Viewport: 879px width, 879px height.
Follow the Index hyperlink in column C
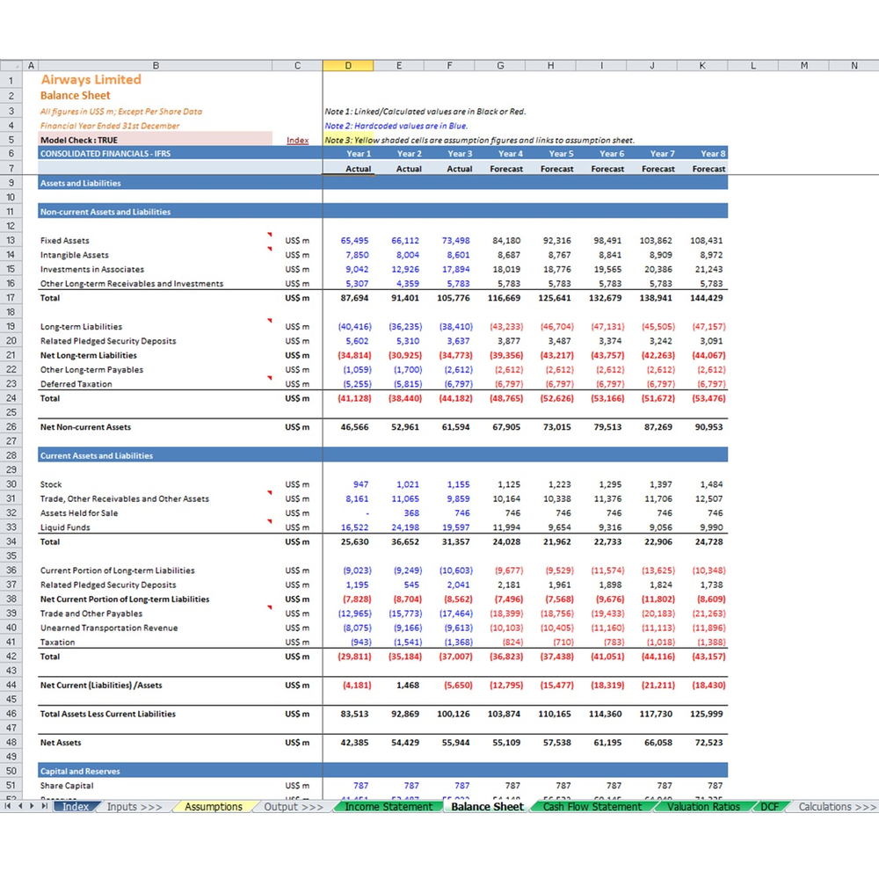297,140
